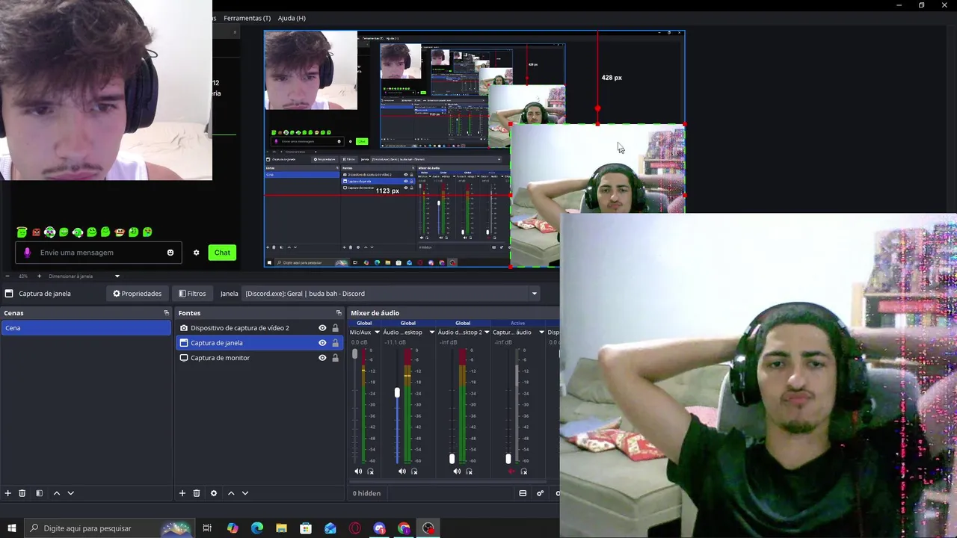957x538 pixels.
Task: Unmute Captura áudio red speaker icon
Action: click(x=511, y=471)
